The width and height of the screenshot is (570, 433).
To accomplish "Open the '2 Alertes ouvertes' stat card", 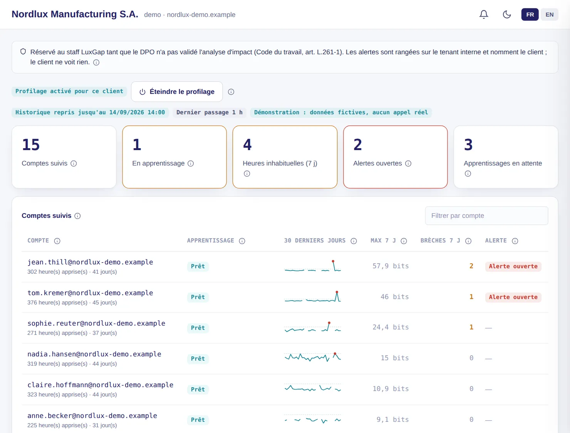I will click(x=395, y=157).
